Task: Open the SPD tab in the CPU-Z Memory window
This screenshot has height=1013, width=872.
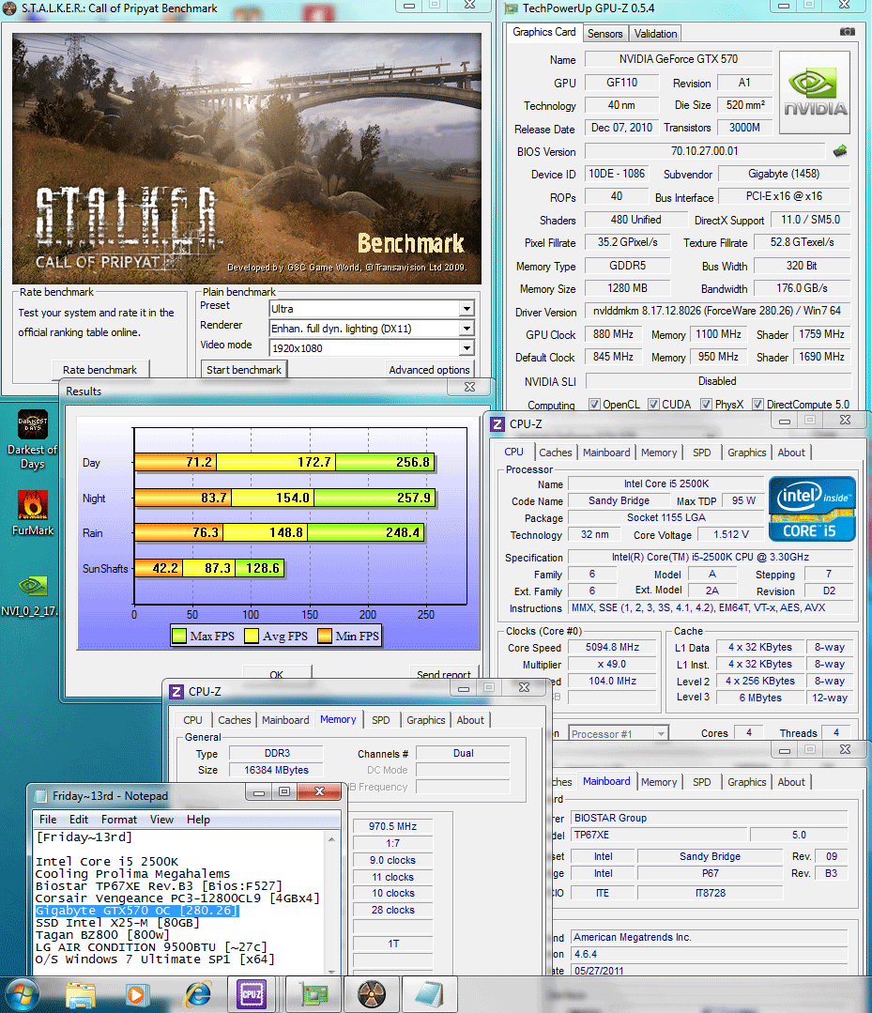Action: (380, 720)
